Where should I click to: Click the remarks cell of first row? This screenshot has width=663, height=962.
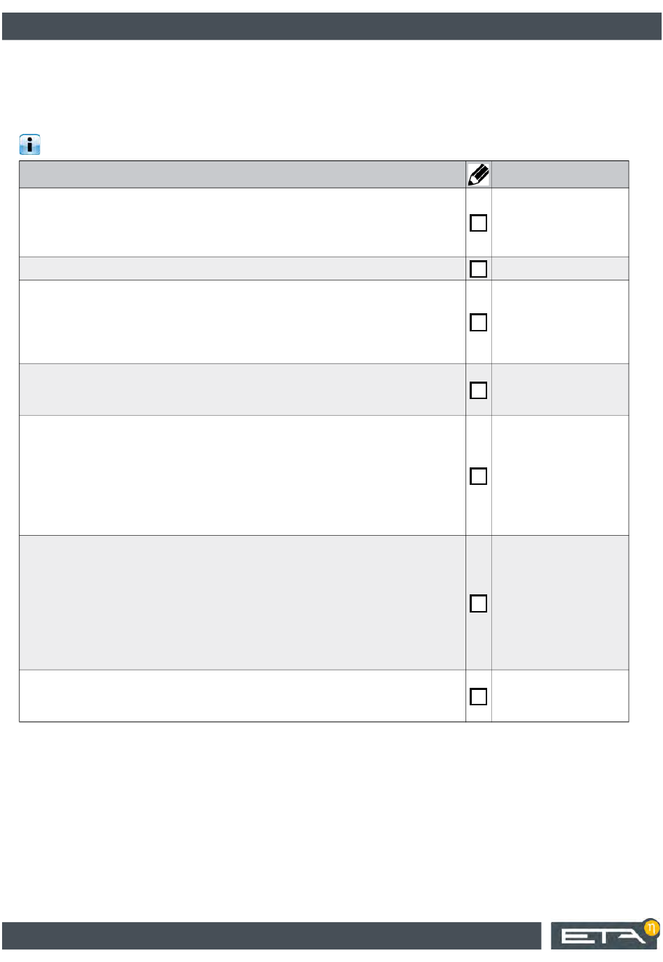click(560, 223)
